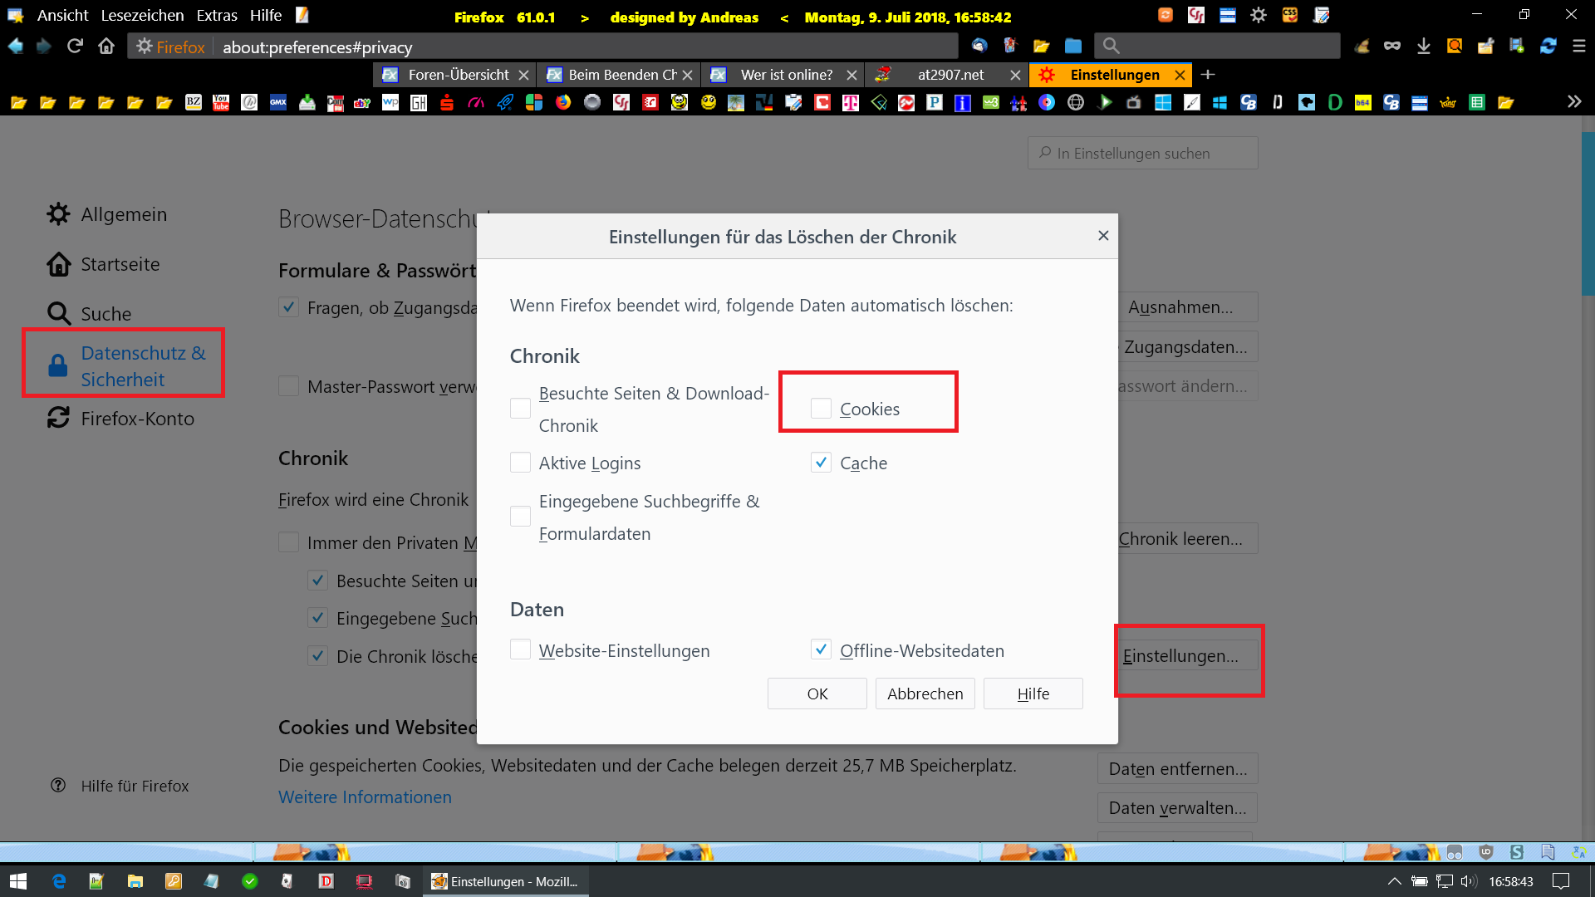
Task: Click the Abbrechen button
Action: click(925, 694)
